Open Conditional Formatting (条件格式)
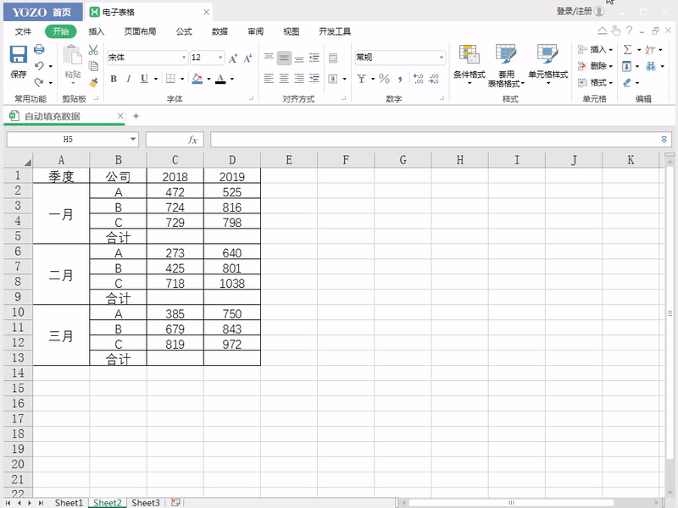The width and height of the screenshot is (678, 508). pyautogui.click(x=470, y=65)
